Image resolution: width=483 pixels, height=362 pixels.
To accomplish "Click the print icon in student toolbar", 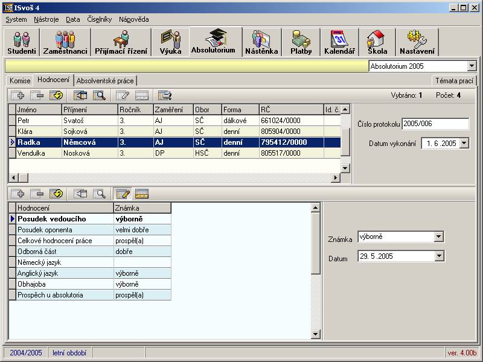I will coord(164,95).
